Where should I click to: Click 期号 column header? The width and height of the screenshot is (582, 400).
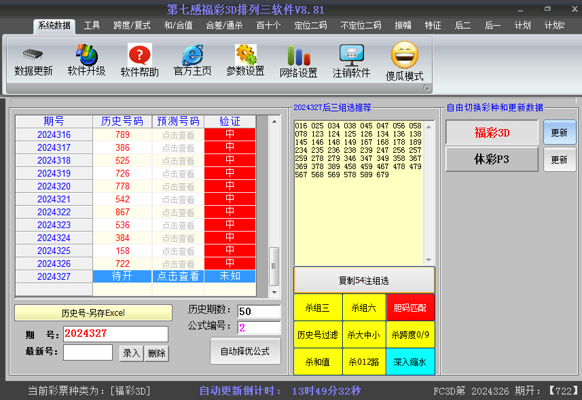[54, 122]
